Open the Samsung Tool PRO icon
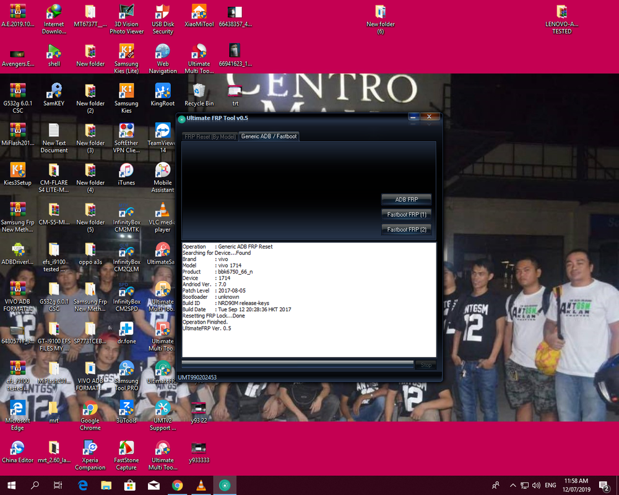 pyautogui.click(x=126, y=376)
